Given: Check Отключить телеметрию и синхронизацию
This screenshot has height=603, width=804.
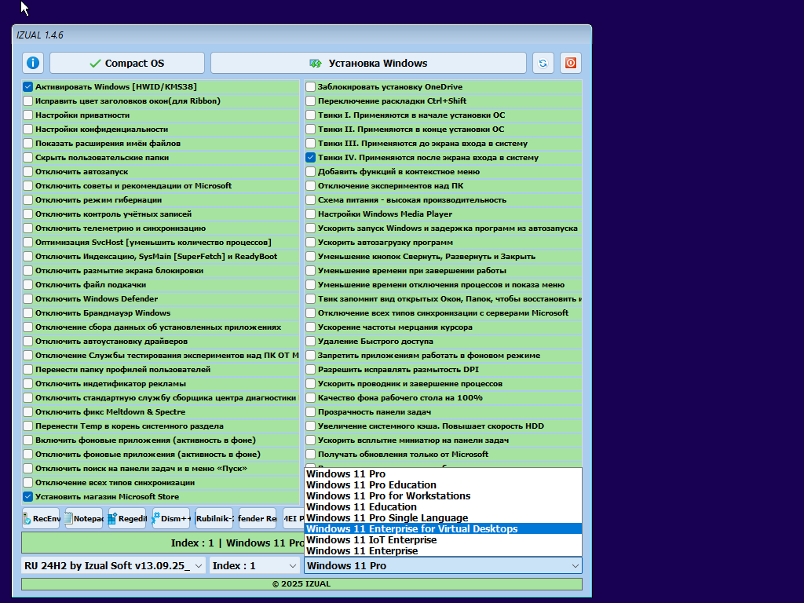Looking at the screenshot, I should [x=27, y=228].
